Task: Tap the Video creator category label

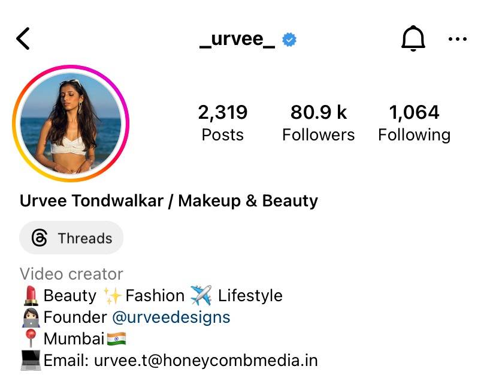Action: click(71, 274)
